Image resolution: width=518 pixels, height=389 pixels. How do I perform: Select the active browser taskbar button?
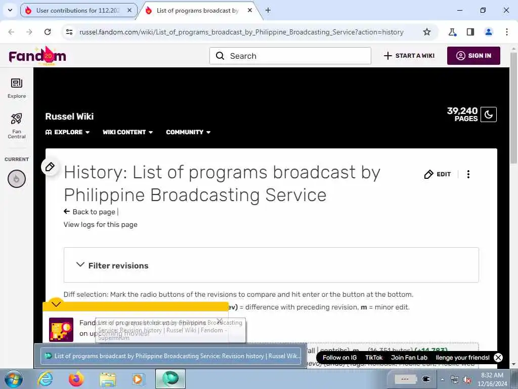click(x=170, y=379)
